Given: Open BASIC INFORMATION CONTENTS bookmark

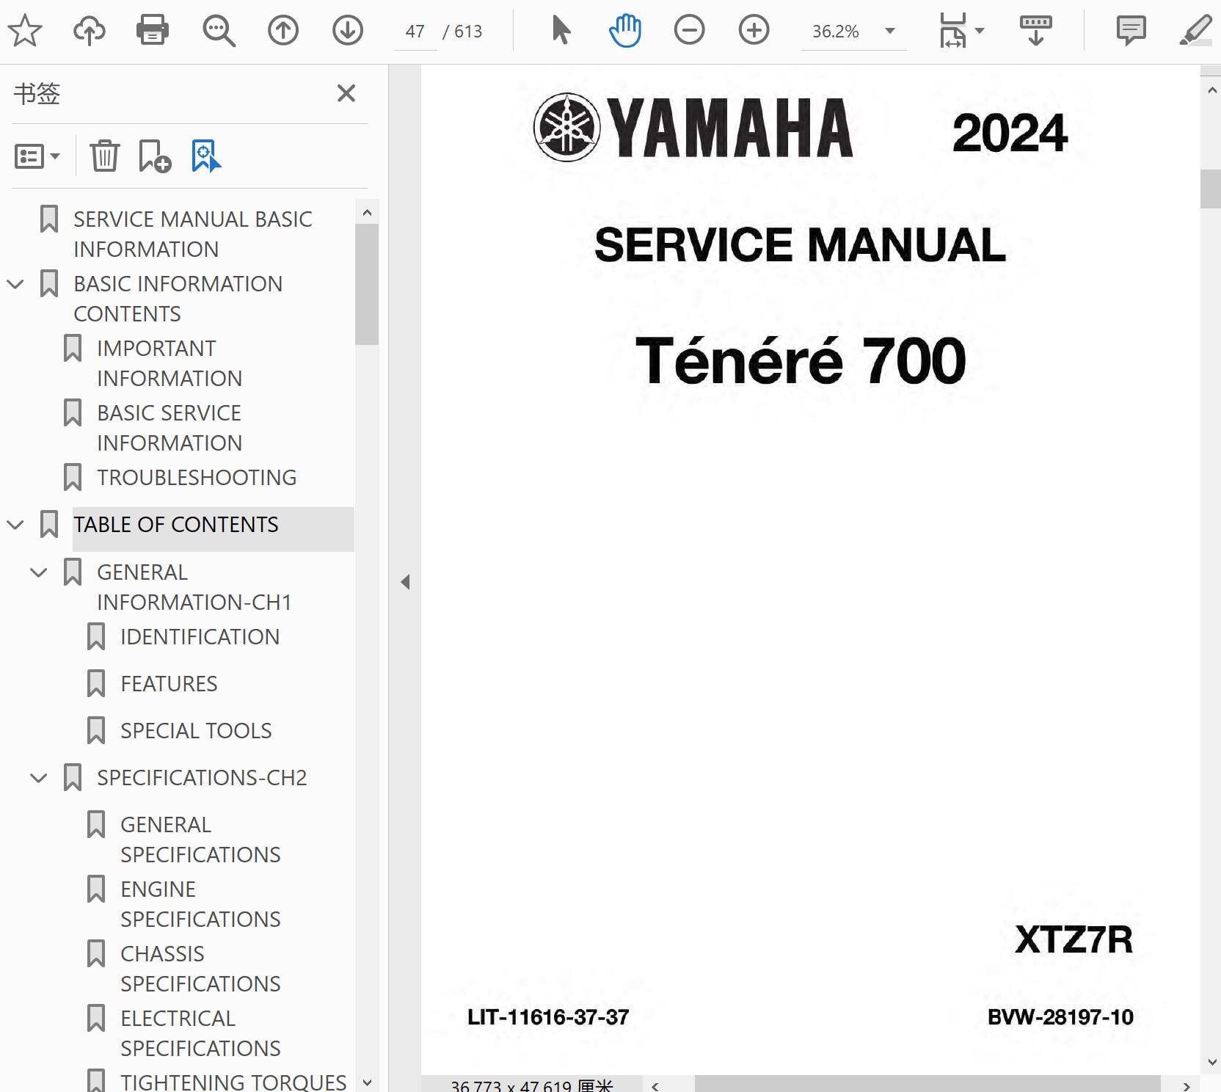Looking at the screenshot, I should point(178,299).
